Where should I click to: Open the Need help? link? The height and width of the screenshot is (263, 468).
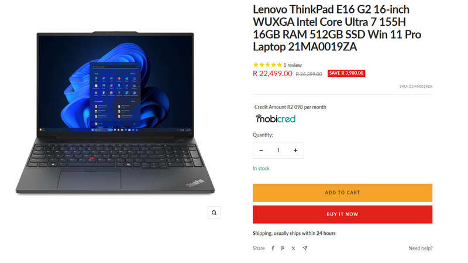(420, 248)
